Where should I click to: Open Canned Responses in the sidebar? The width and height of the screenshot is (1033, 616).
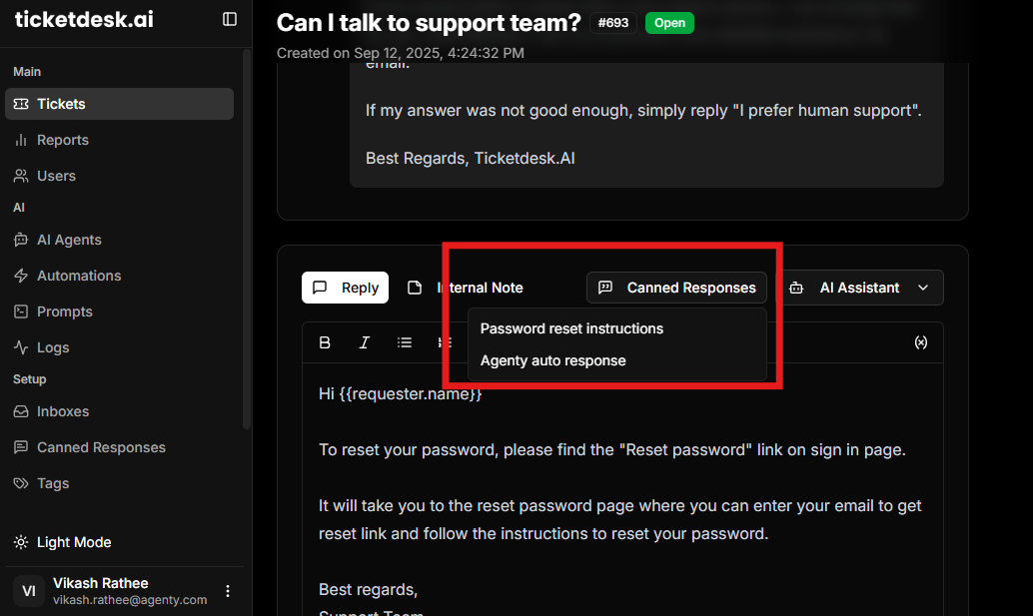click(x=119, y=447)
